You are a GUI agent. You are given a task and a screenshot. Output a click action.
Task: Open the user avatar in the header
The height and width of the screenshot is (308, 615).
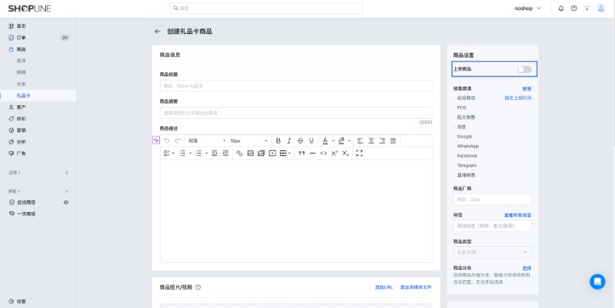point(601,8)
